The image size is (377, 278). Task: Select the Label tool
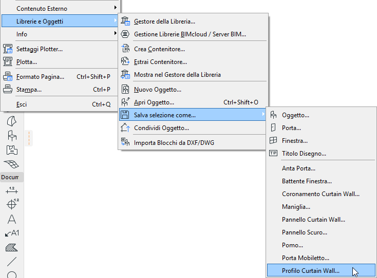pyautogui.click(x=11, y=233)
